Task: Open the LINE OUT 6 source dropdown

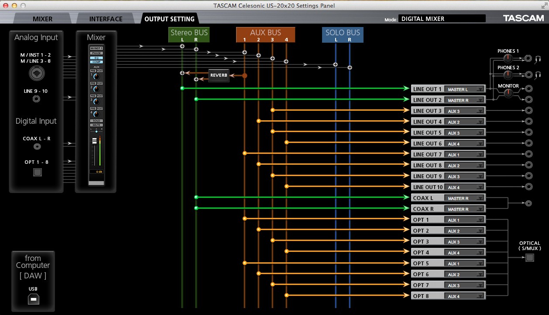Action: click(x=464, y=144)
